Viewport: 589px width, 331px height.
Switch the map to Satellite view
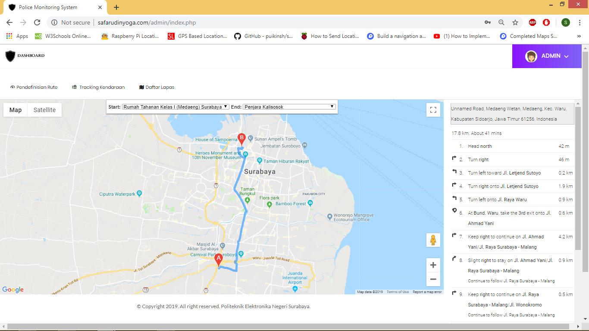[44, 110]
